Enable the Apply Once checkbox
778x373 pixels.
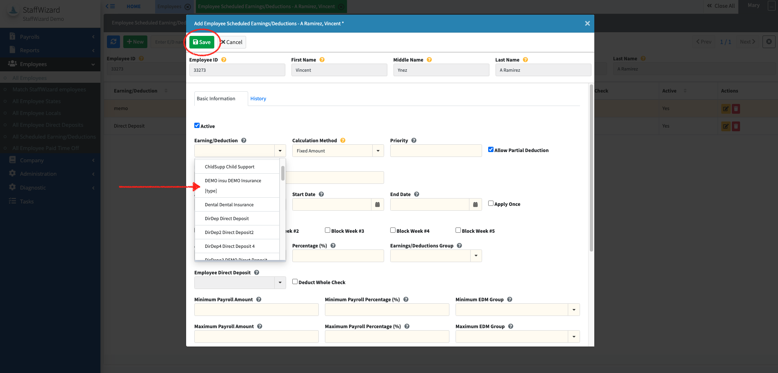[491, 203]
